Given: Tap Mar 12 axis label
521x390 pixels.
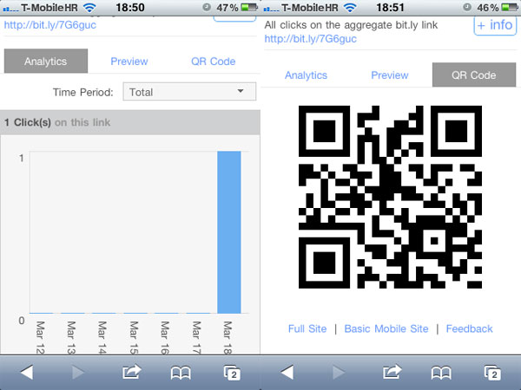Looking at the screenshot, I should (40, 337).
